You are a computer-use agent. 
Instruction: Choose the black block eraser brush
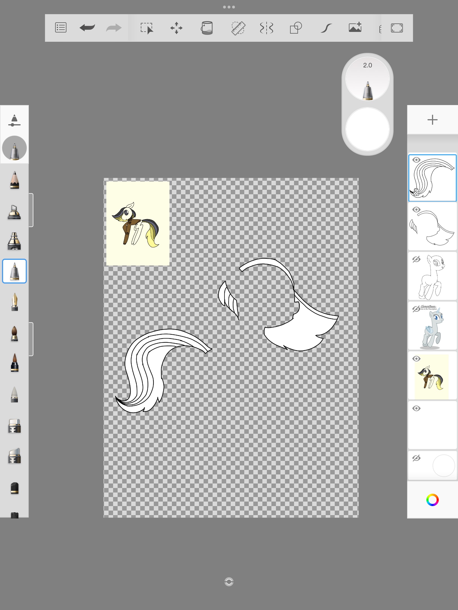click(x=14, y=488)
